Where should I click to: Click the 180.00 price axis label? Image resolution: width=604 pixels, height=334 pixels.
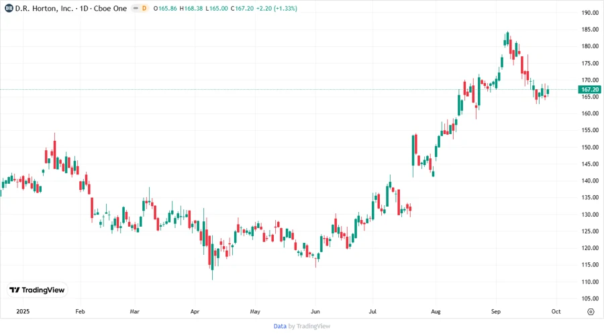click(x=590, y=46)
